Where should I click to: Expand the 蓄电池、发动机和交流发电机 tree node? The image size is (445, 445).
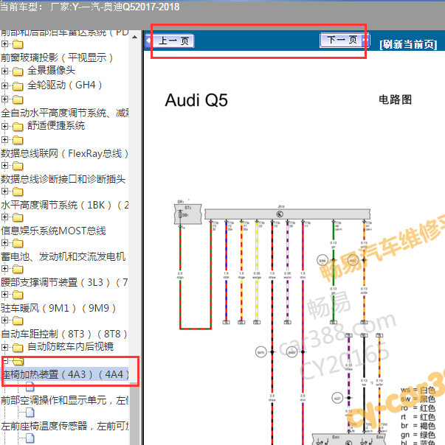pos(4,243)
